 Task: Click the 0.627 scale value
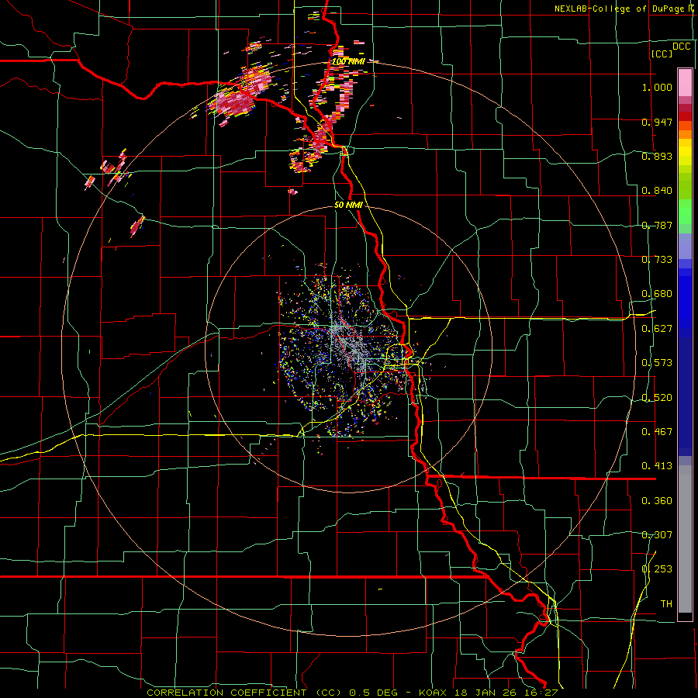point(657,329)
